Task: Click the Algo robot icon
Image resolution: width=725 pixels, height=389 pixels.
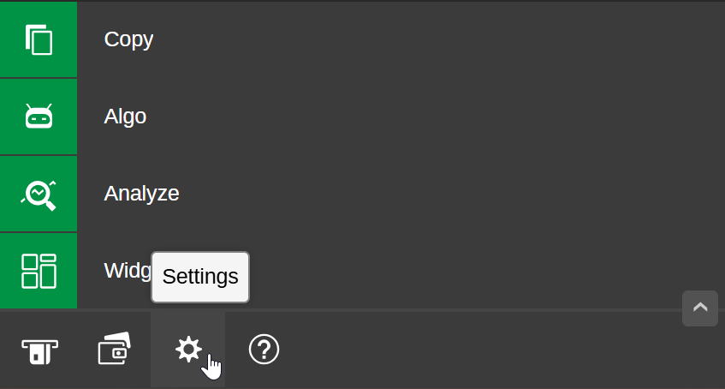Action: 39,117
